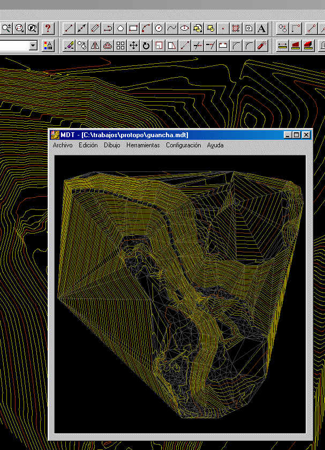
Task: Select the Array tool
Action: click(120, 46)
